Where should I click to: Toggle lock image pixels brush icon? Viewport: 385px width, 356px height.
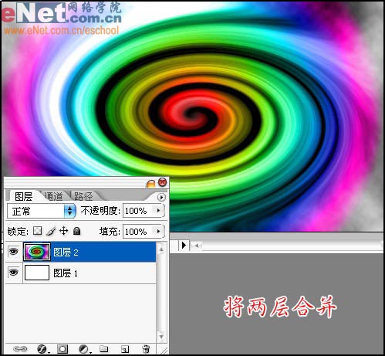(x=51, y=231)
